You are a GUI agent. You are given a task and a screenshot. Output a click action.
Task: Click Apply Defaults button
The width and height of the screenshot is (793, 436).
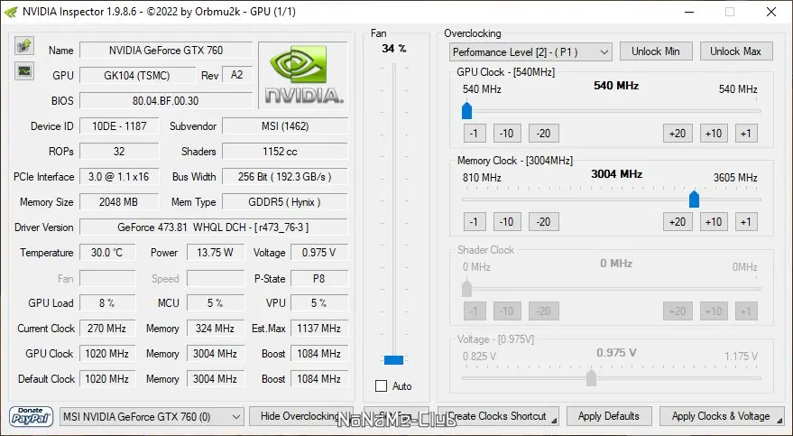(x=609, y=416)
